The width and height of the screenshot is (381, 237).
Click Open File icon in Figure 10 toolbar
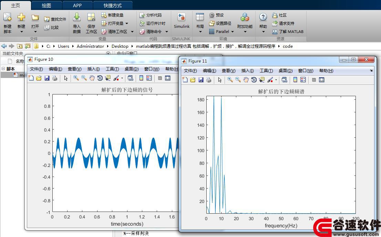(x=39, y=78)
